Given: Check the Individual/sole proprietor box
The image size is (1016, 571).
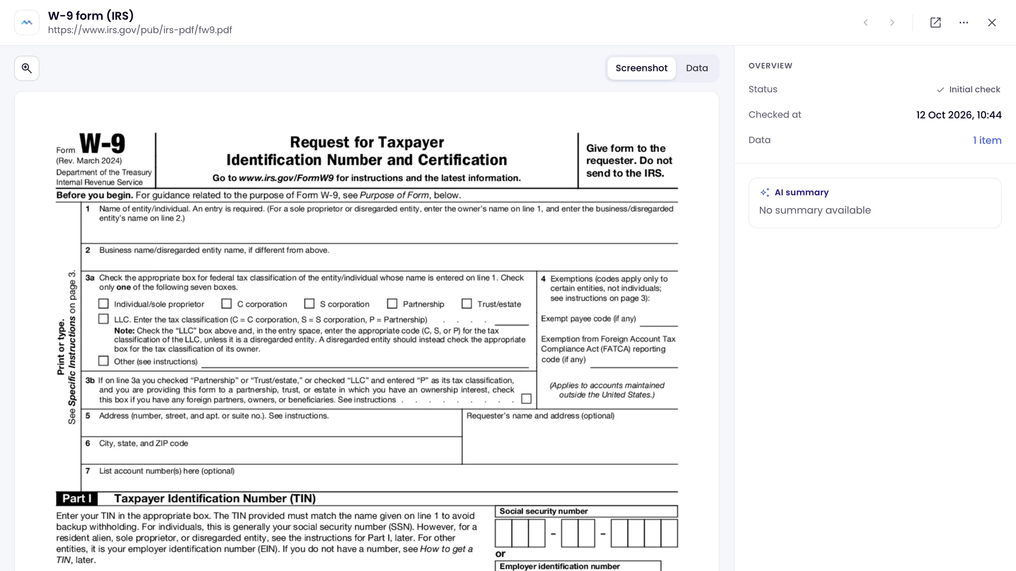Looking at the screenshot, I should [x=104, y=304].
